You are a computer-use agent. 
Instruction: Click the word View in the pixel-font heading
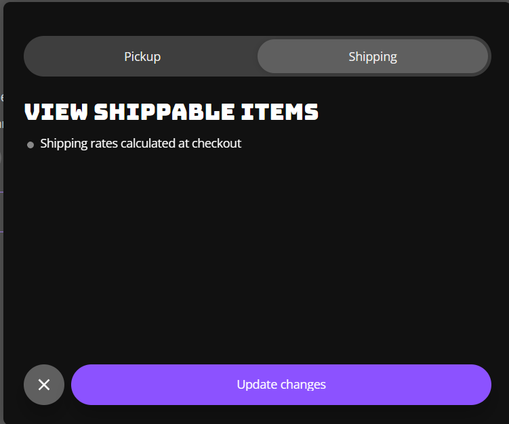coord(56,112)
